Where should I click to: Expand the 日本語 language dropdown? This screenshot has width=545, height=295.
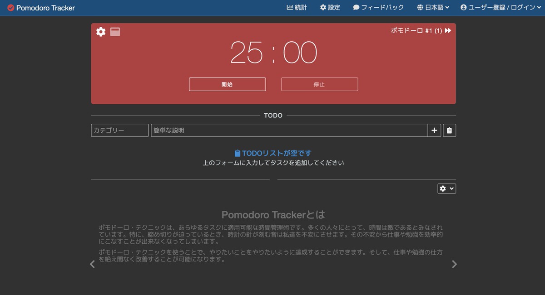pos(432,7)
